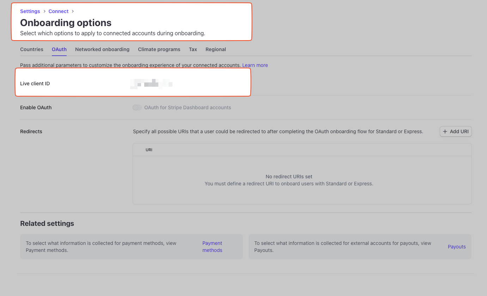
Task: Open the Connect breadcrumb link
Action: [59, 11]
